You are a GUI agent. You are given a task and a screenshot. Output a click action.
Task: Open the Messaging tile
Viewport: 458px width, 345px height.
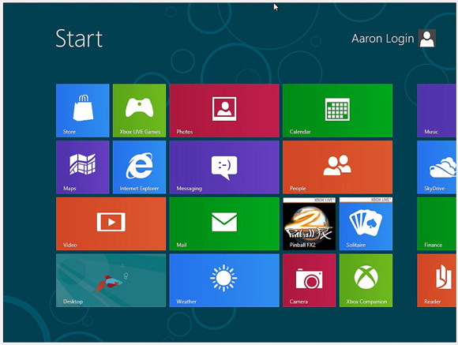pos(224,167)
